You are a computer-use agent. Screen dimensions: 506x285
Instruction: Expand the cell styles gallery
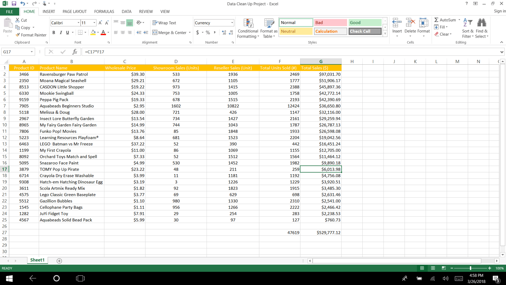pos(385,34)
